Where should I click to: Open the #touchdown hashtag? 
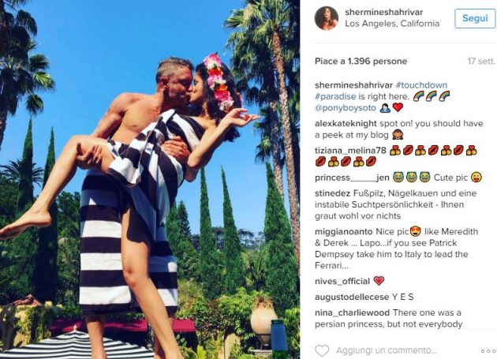click(421, 85)
